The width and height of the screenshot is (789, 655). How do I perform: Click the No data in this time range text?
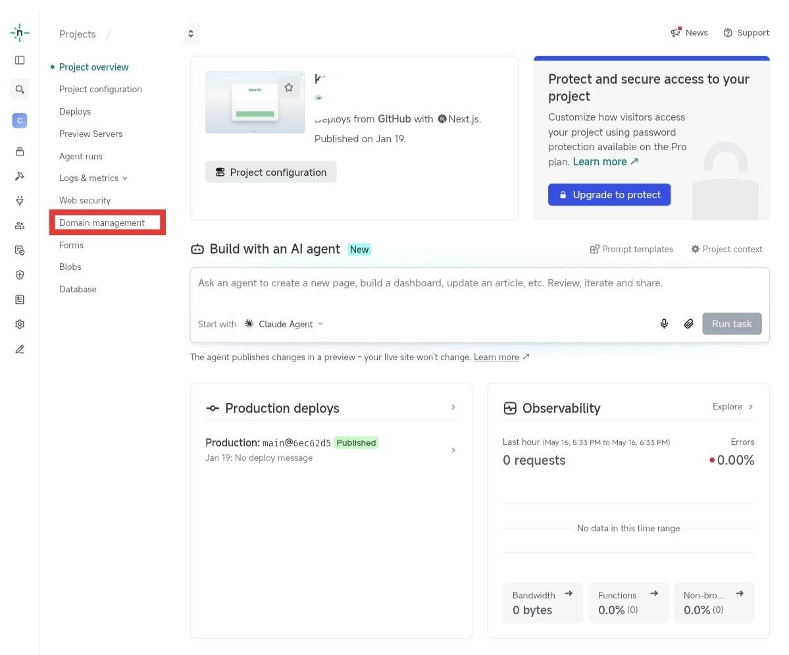pyautogui.click(x=628, y=528)
